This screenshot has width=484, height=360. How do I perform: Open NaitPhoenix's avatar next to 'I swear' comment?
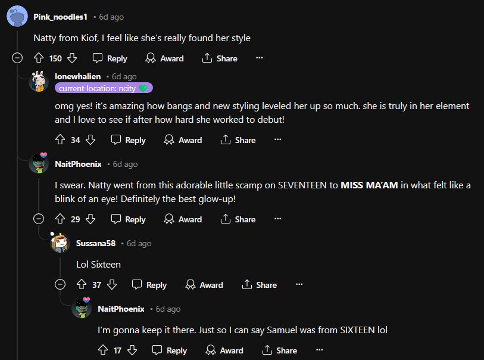coord(39,164)
